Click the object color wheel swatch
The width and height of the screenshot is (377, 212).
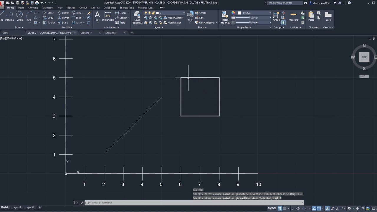pos(233,13)
